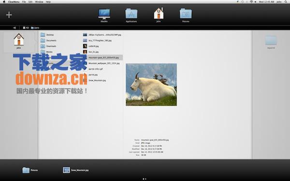Select parrot.jpg in the file list

coord(93,75)
